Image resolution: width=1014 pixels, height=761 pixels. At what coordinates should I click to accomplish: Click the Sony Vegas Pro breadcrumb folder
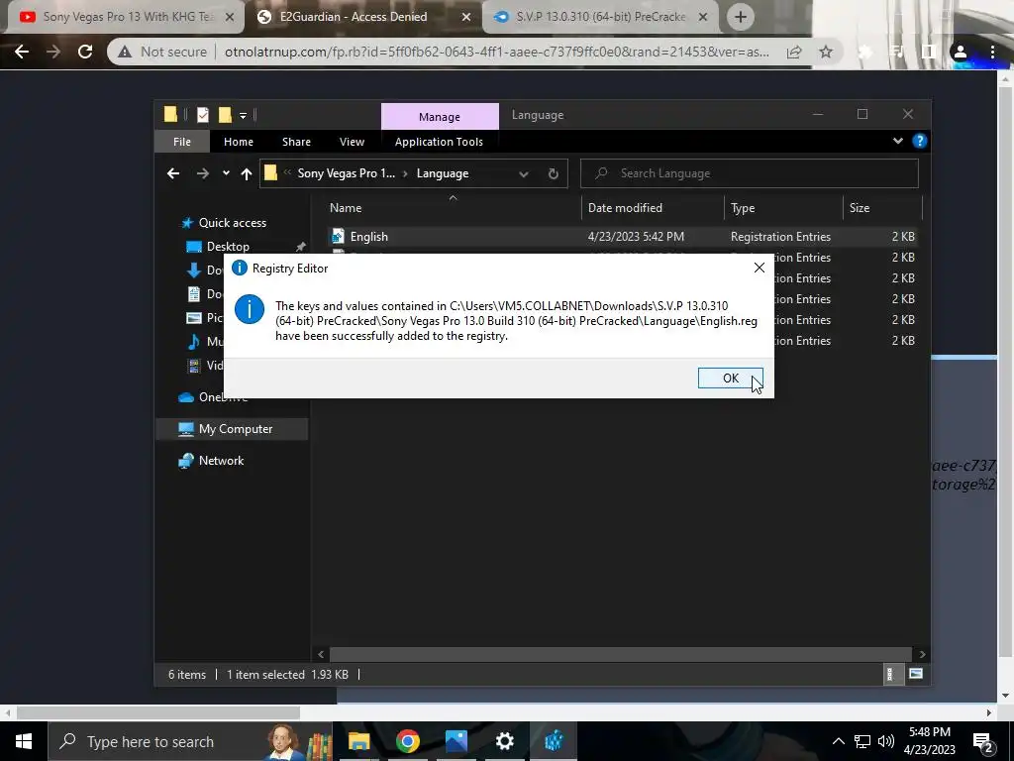point(346,173)
